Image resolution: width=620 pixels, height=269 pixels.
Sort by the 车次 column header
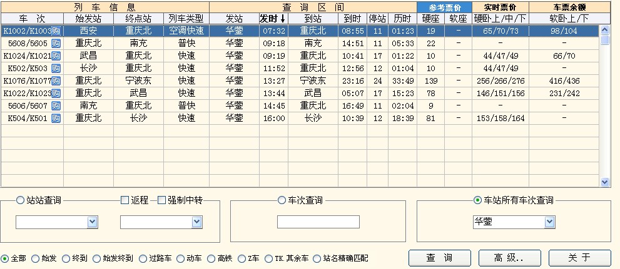[x=32, y=19]
